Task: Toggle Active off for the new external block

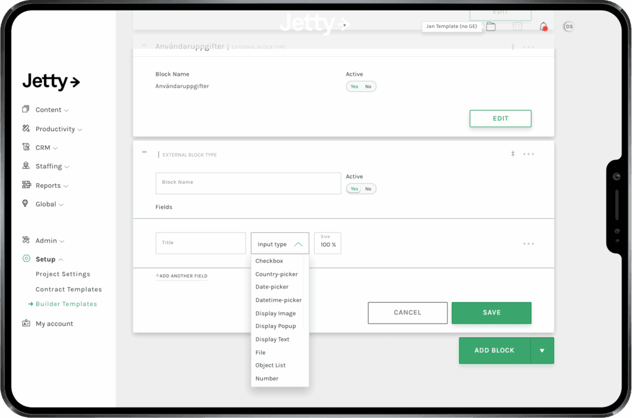Action: (368, 189)
